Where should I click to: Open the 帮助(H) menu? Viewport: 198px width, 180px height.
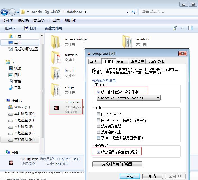[70, 21]
